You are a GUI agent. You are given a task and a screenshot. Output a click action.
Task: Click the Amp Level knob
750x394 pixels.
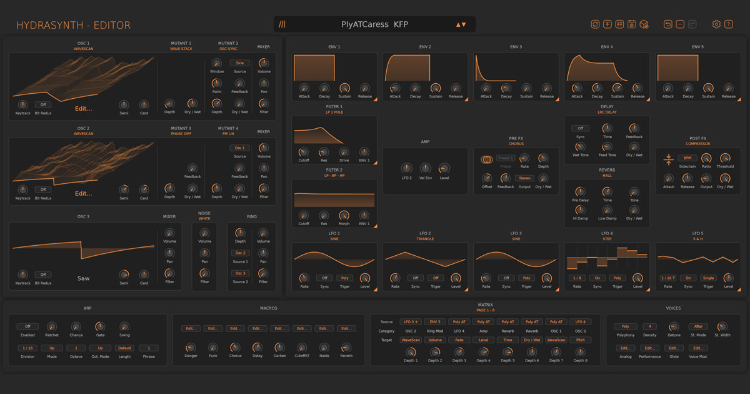point(444,168)
